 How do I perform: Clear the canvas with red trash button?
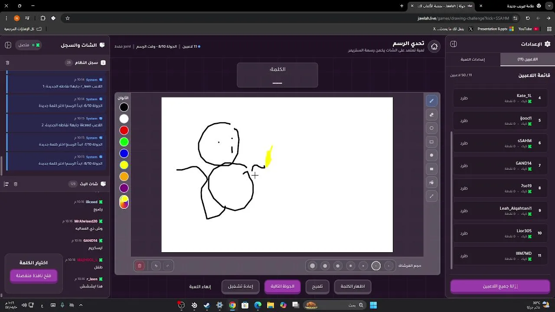[140, 266]
